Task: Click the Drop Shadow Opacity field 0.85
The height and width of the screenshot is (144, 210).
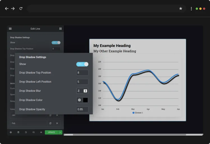Action: [82, 109]
